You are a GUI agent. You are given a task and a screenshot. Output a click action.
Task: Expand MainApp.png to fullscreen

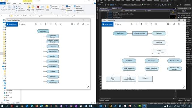pyautogui.click(x=184, y=87)
